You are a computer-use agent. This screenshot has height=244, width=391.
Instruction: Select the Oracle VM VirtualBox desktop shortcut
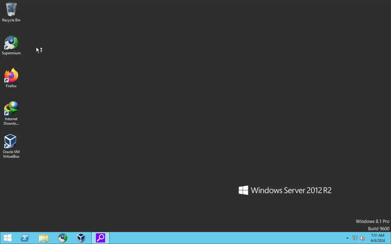tap(11, 146)
